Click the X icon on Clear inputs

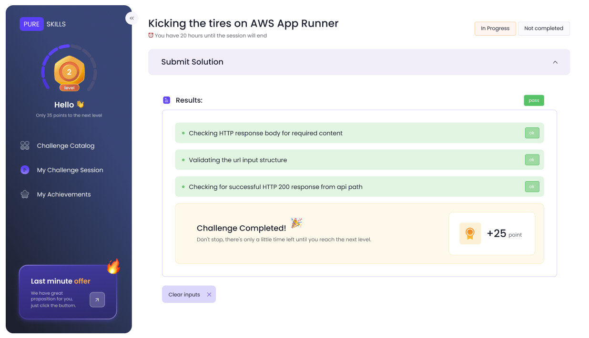click(209, 295)
